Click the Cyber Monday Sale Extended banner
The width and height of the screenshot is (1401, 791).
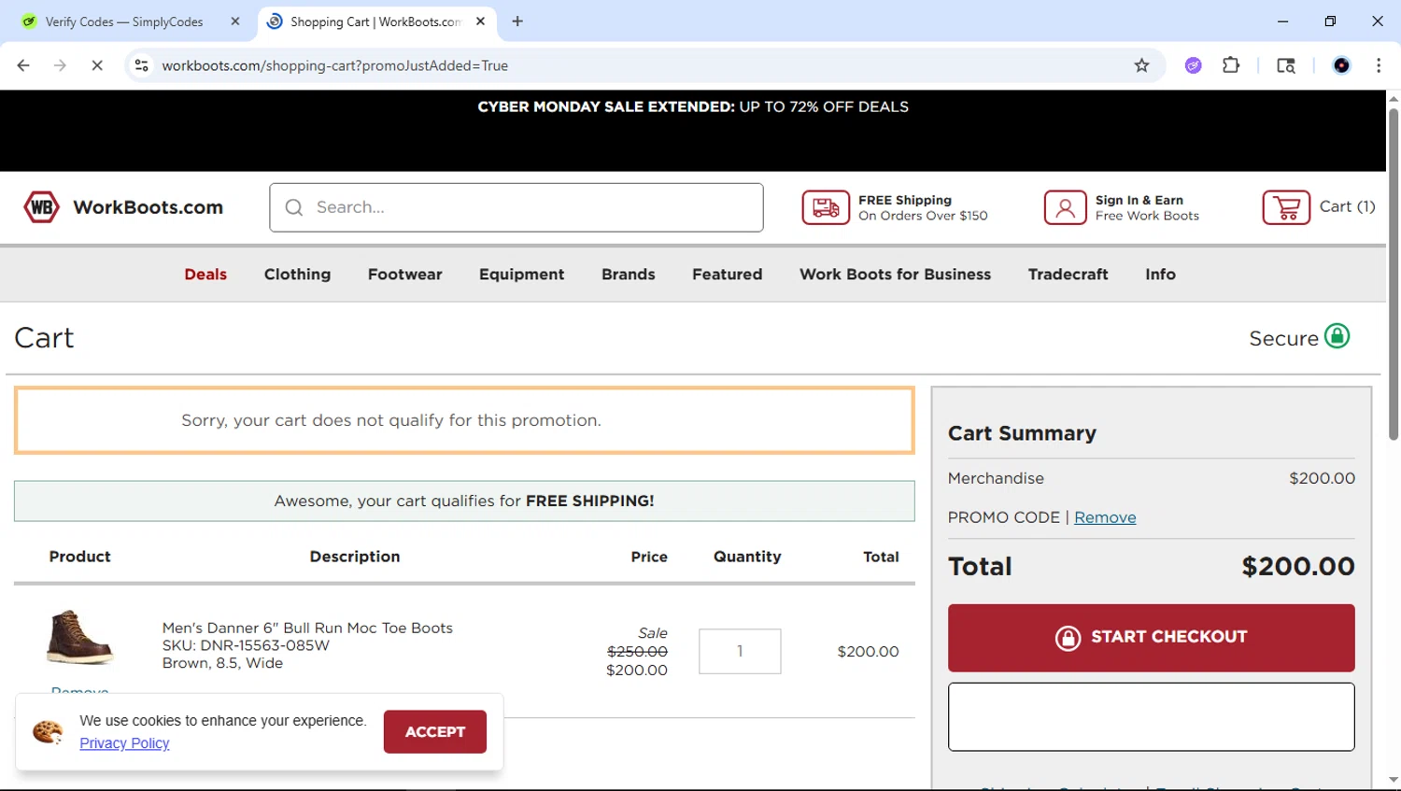coord(693,106)
